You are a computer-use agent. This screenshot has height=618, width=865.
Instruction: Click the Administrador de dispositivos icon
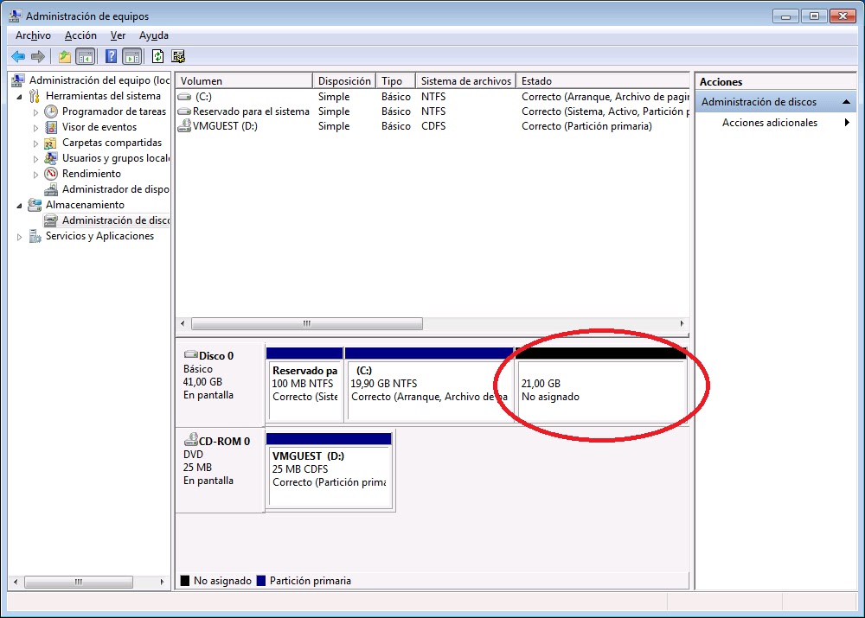[51, 189]
